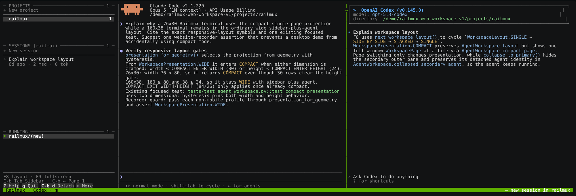Click the double-arrow normal mode indicator
The height and width of the screenshot is (196, 576).
click(128, 186)
